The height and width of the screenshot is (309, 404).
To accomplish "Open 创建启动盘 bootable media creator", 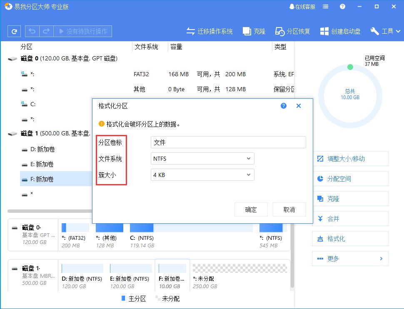I will click(x=340, y=31).
